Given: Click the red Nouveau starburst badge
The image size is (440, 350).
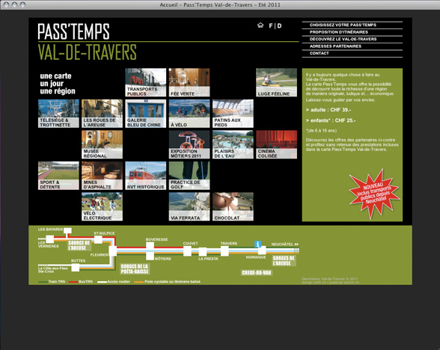Looking at the screenshot, I should [x=374, y=194].
